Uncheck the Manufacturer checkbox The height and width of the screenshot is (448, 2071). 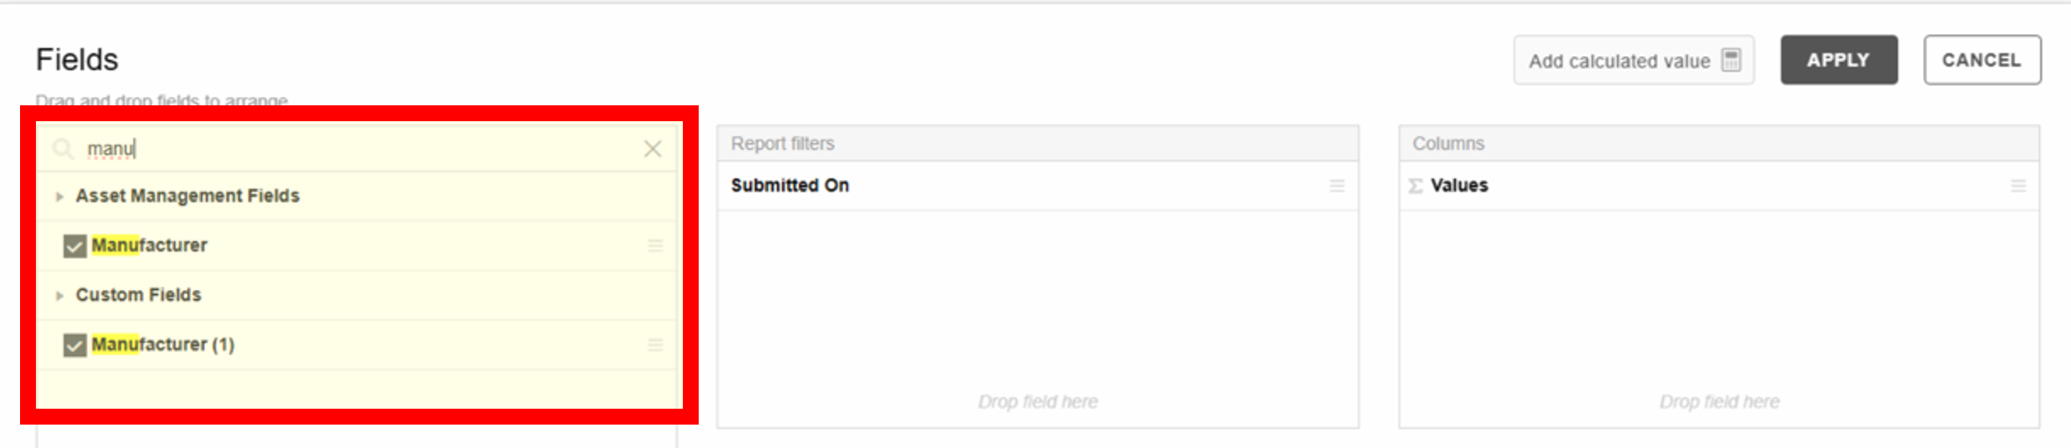[x=74, y=246]
